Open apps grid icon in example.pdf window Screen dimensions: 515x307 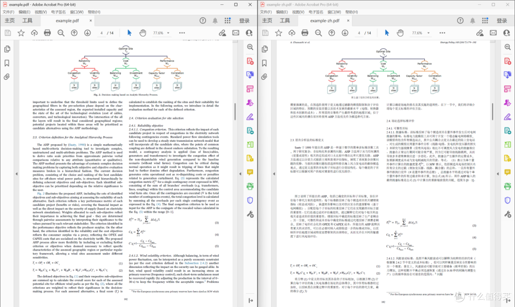(227, 21)
